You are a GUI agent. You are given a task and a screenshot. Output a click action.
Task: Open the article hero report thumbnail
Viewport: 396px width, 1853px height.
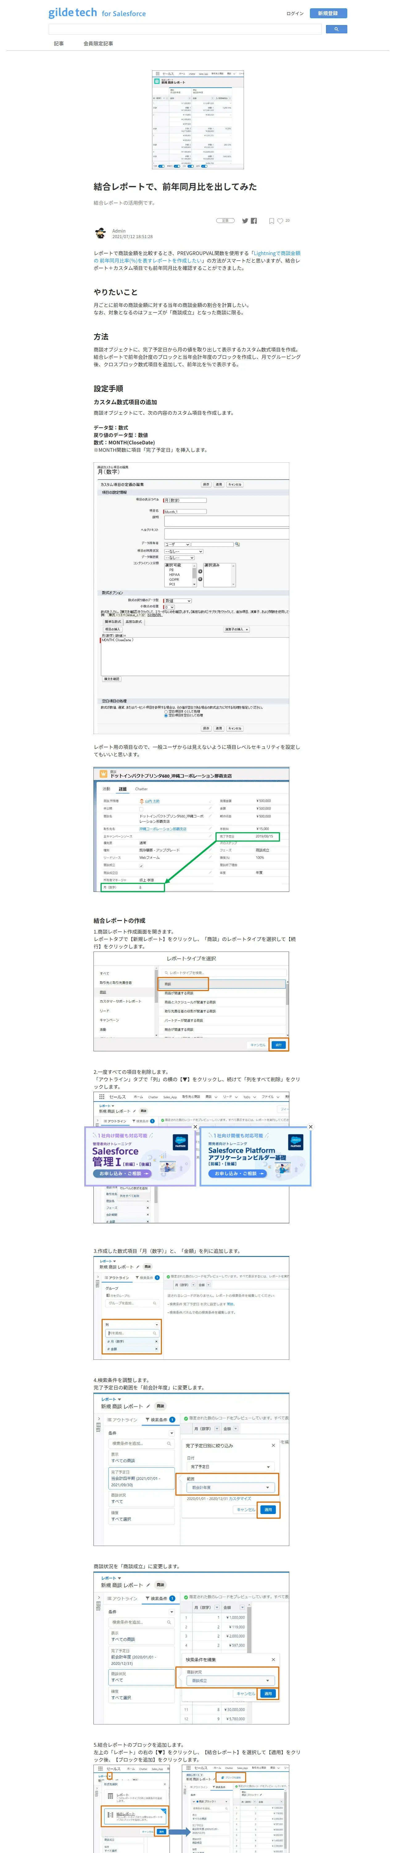pos(198,120)
